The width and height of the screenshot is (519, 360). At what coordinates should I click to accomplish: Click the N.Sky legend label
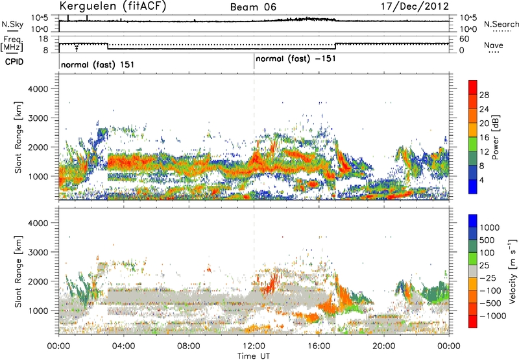click(12, 24)
